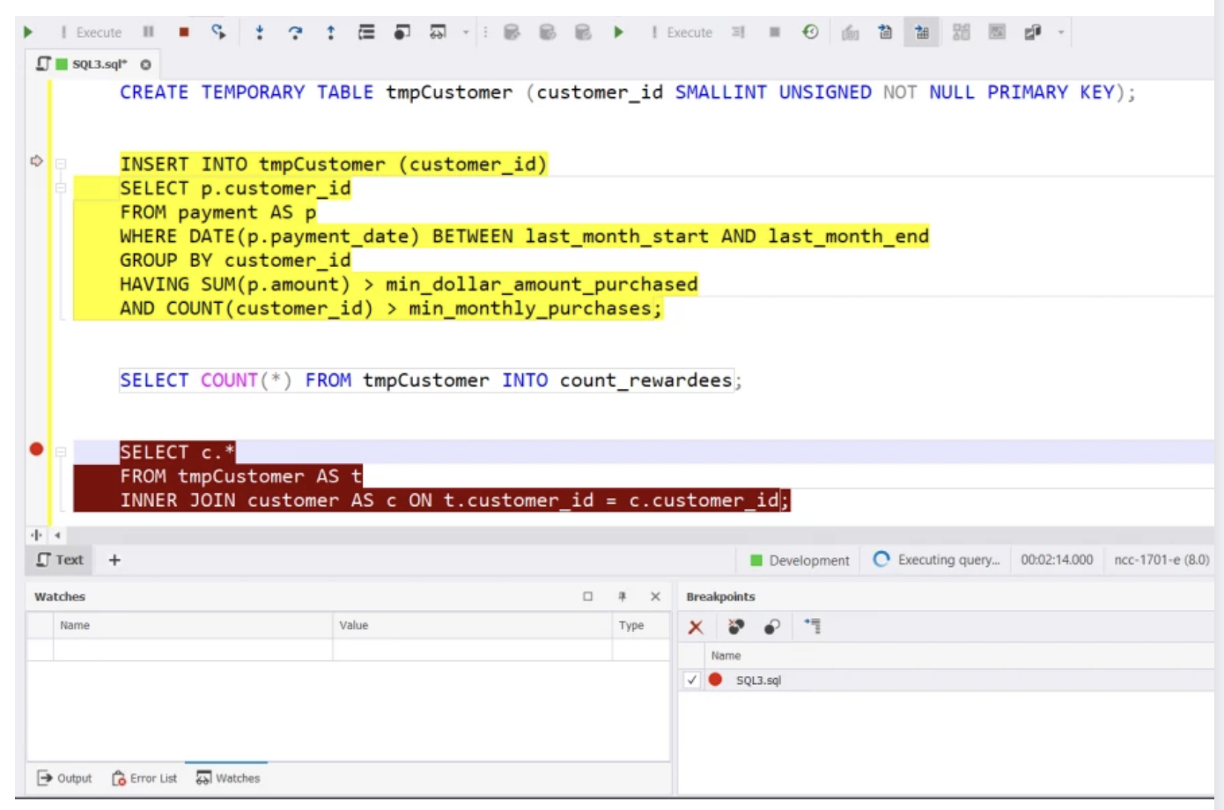Viewport: 1224px width, 810px height.
Task: Click the Execute button beside the gray stop icon
Action: (682, 33)
